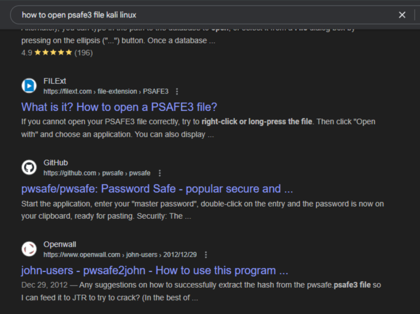Open more options for FILExt result

(x=177, y=91)
